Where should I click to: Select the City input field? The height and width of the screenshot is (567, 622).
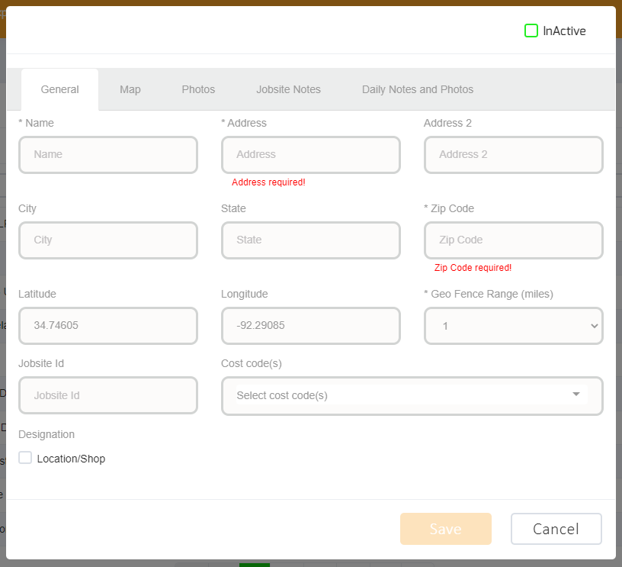(x=107, y=240)
